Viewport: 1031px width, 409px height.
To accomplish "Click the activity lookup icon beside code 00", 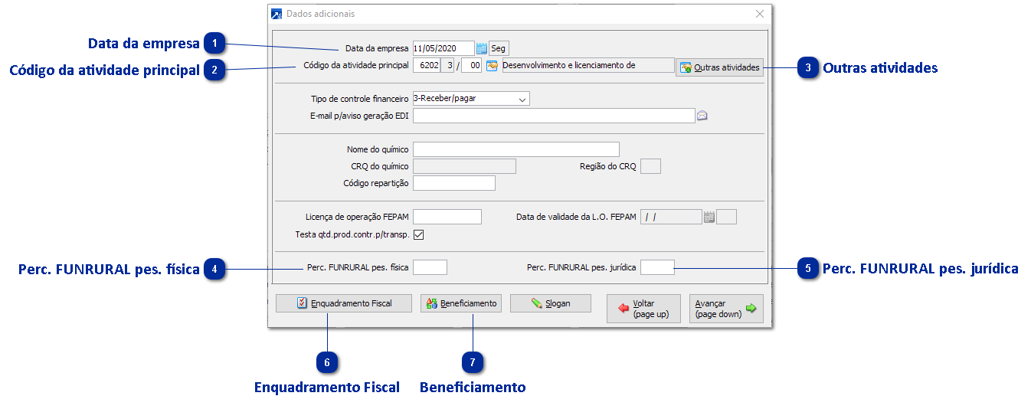I will pyautogui.click(x=492, y=66).
